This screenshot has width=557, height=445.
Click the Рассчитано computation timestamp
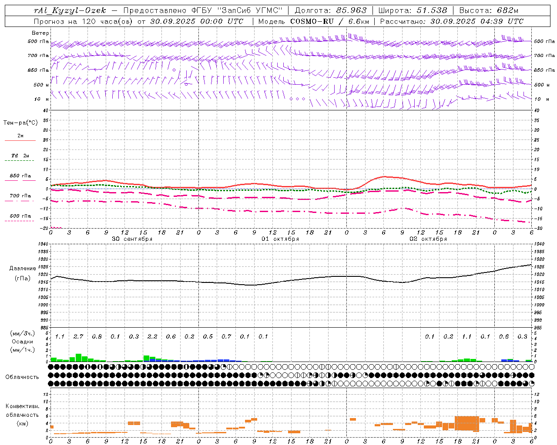pyautogui.click(x=452, y=21)
